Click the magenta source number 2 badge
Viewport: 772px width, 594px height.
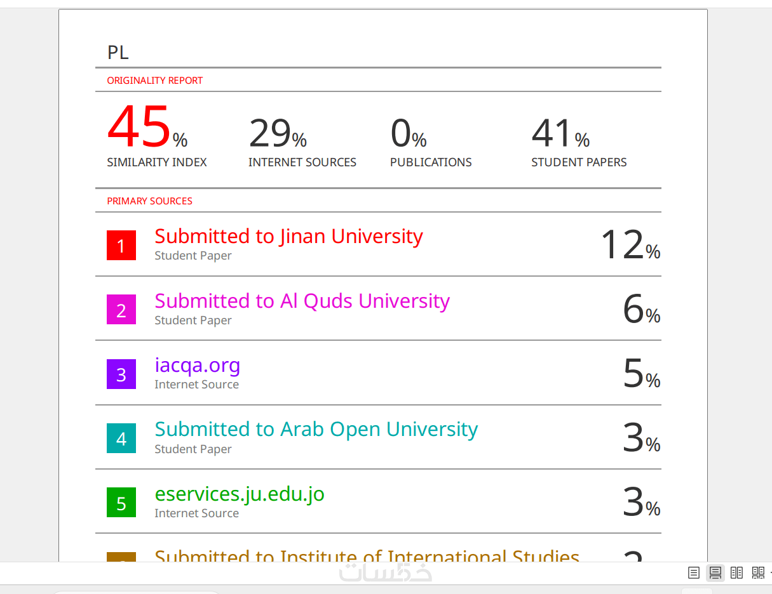121,310
